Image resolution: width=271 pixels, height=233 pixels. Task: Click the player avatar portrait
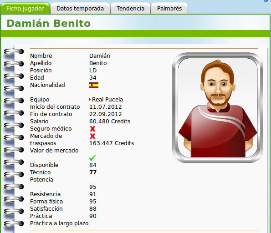218,107
